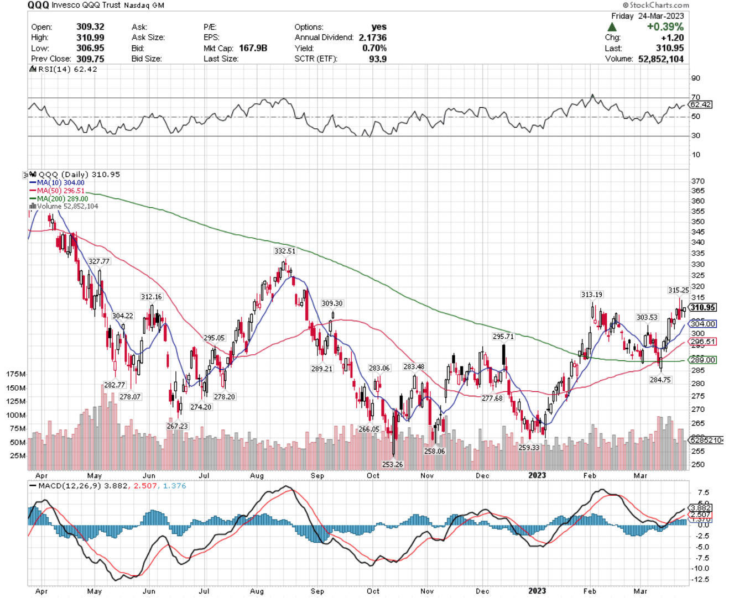729x598 pixels.
Task: Click the 253.26 October low label
Action: 393,464
